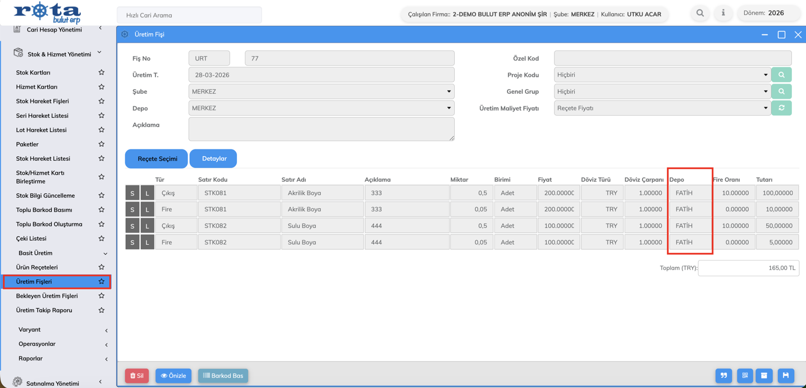Viewport: 806px width, 388px height.
Task: Open the QR code icon button
Action: [x=745, y=376]
